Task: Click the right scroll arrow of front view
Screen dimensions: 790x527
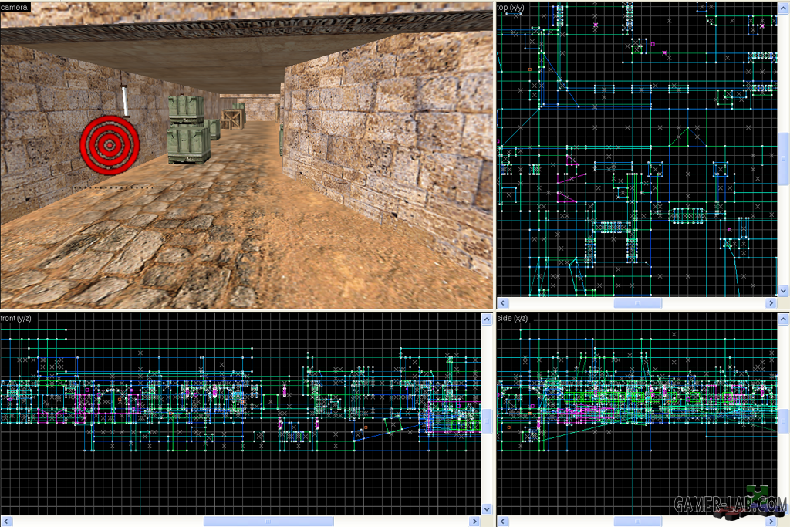Action: click(x=474, y=522)
